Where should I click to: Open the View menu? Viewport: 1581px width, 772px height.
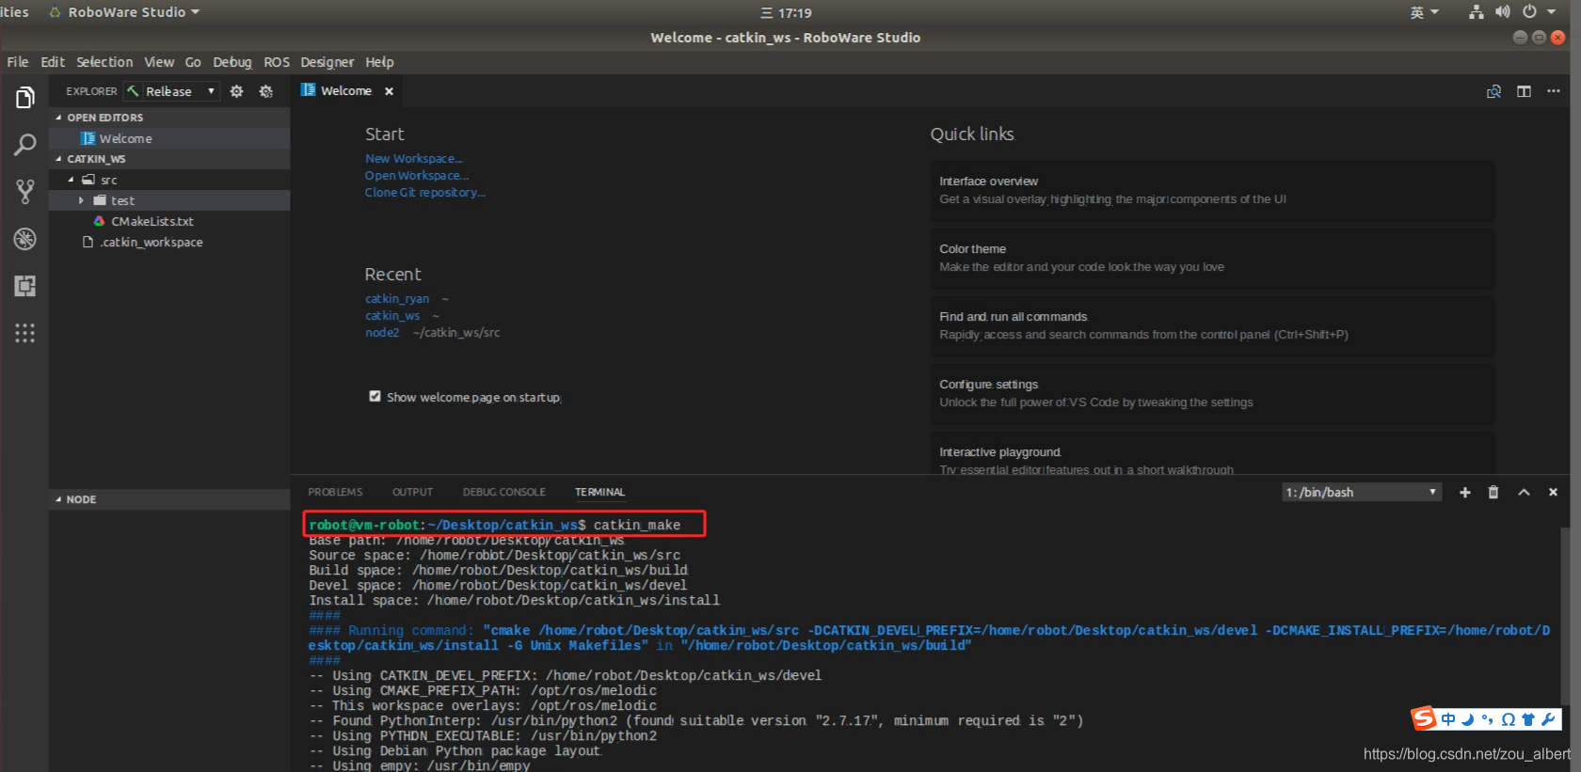(159, 62)
